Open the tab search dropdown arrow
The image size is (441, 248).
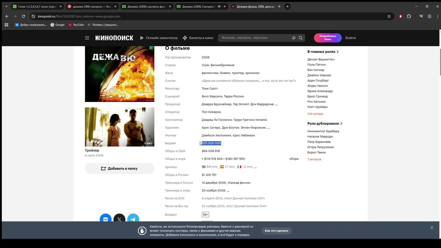click(6, 7)
